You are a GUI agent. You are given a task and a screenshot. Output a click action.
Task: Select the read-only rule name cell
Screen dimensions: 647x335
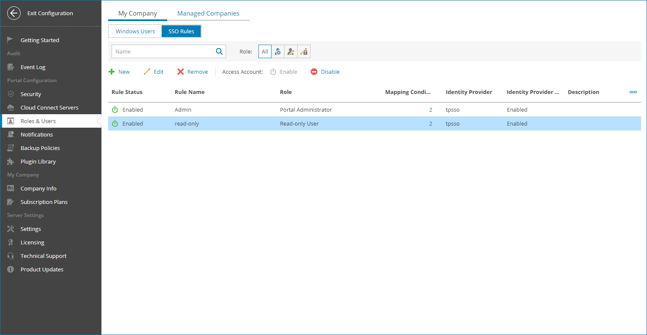click(x=187, y=123)
